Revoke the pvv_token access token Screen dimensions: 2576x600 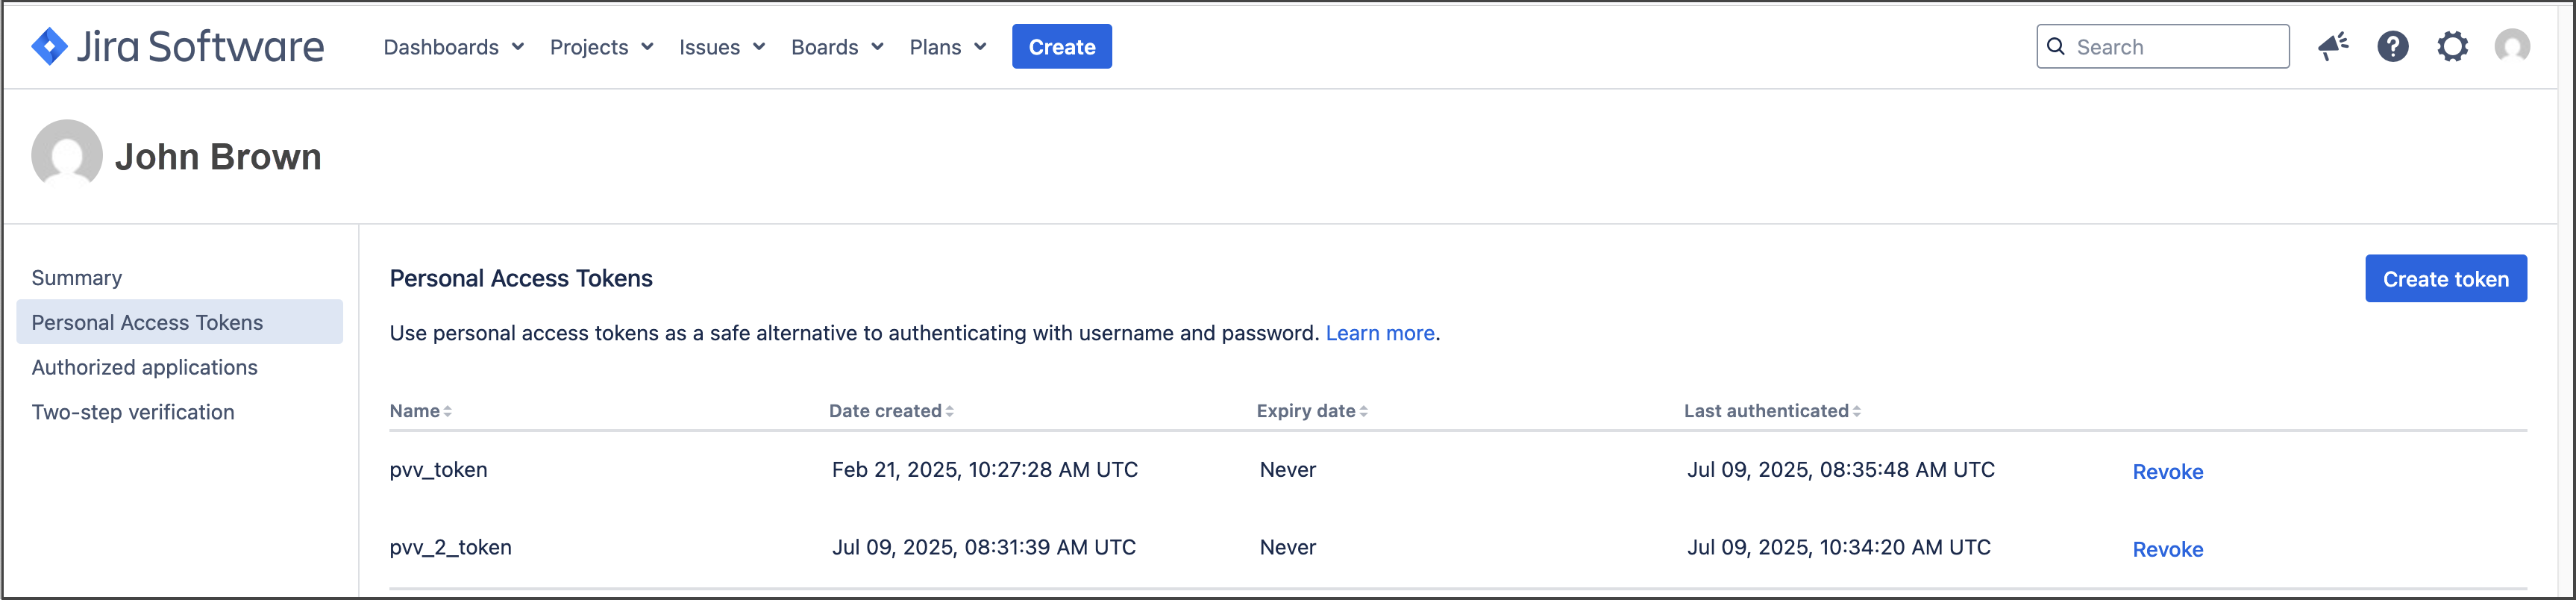(x=2167, y=472)
